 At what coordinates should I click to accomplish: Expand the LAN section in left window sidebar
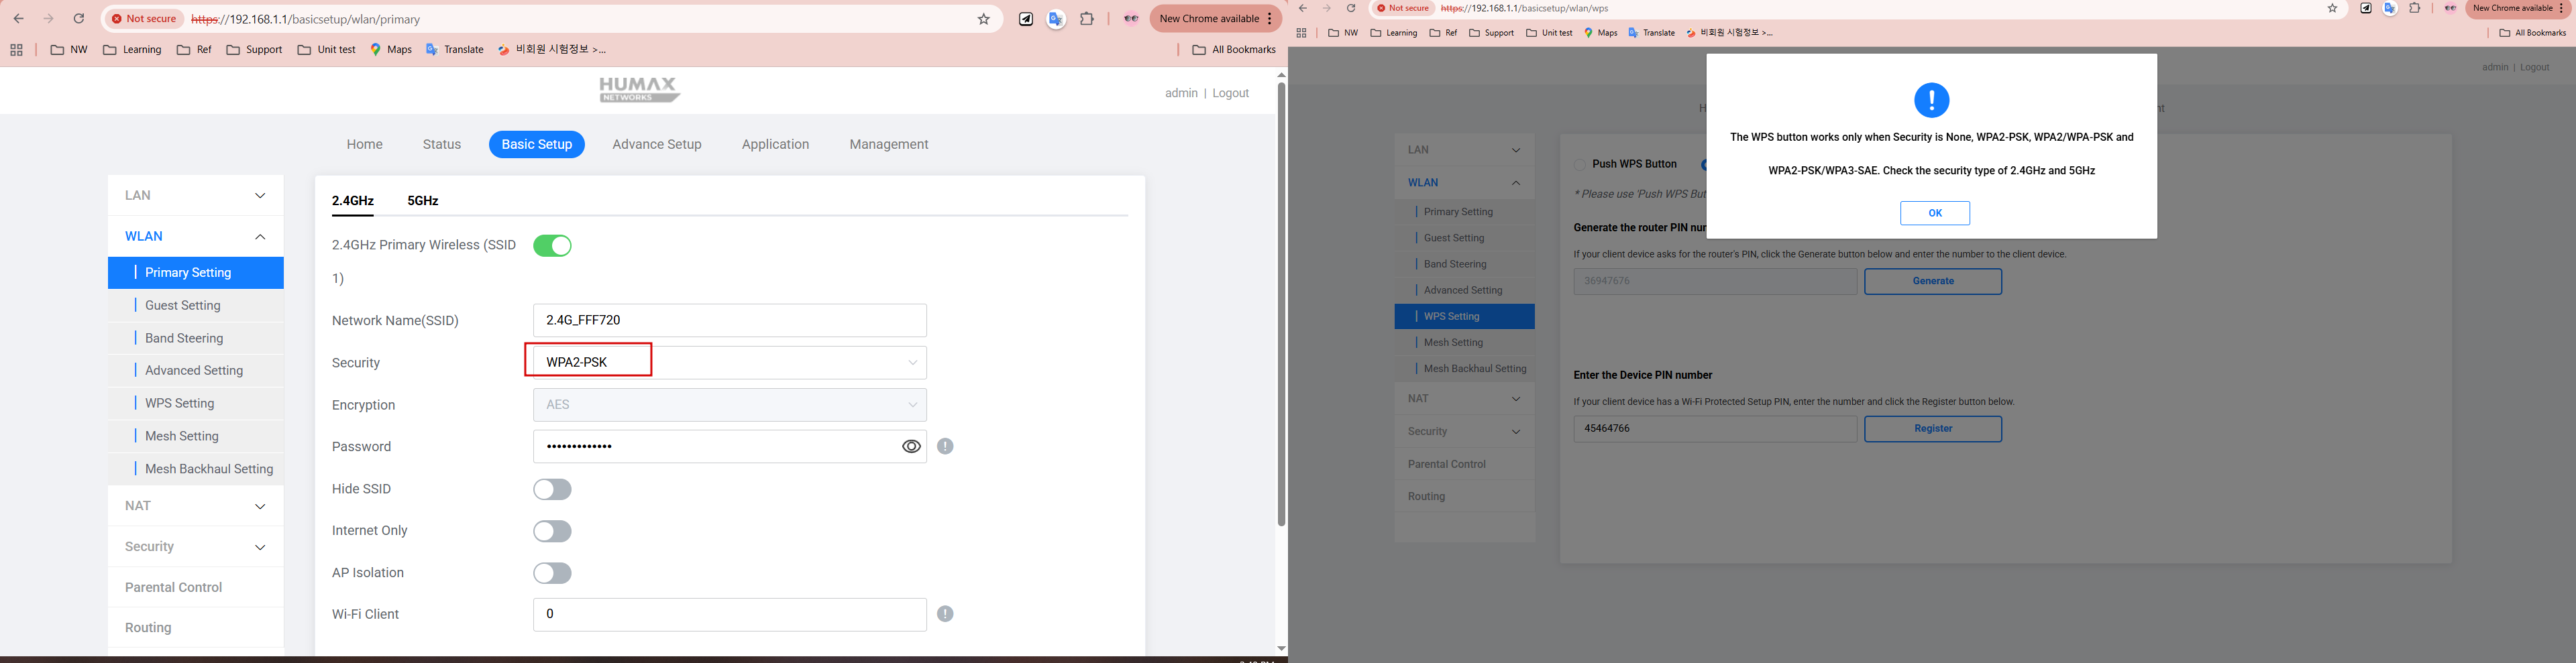[196, 196]
